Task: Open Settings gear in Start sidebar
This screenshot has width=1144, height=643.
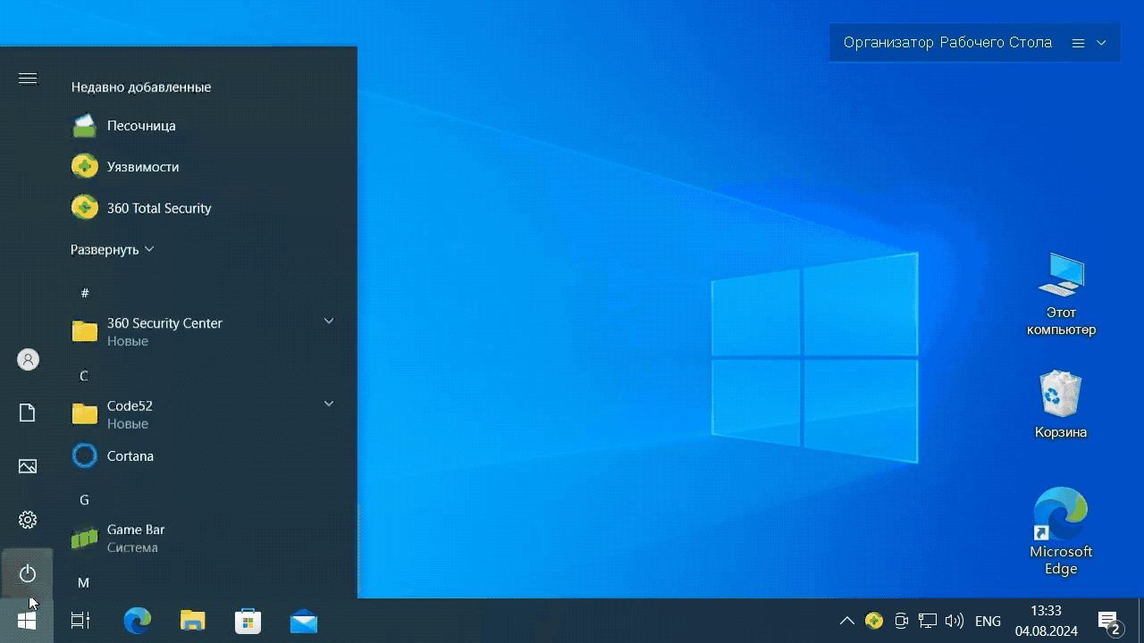Action: tap(28, 520)
